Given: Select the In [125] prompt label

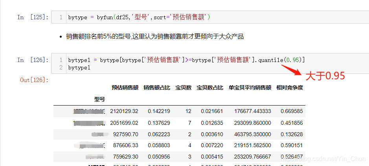Looking at the screenshot, I should (33, 17).
